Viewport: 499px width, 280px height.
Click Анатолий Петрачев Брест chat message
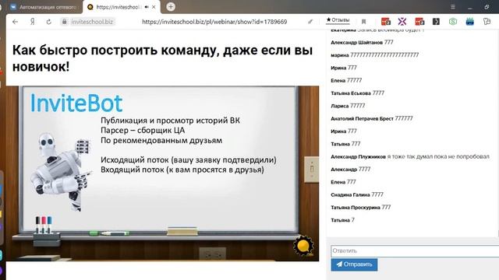pyautogui.click(x=372, y=118)
